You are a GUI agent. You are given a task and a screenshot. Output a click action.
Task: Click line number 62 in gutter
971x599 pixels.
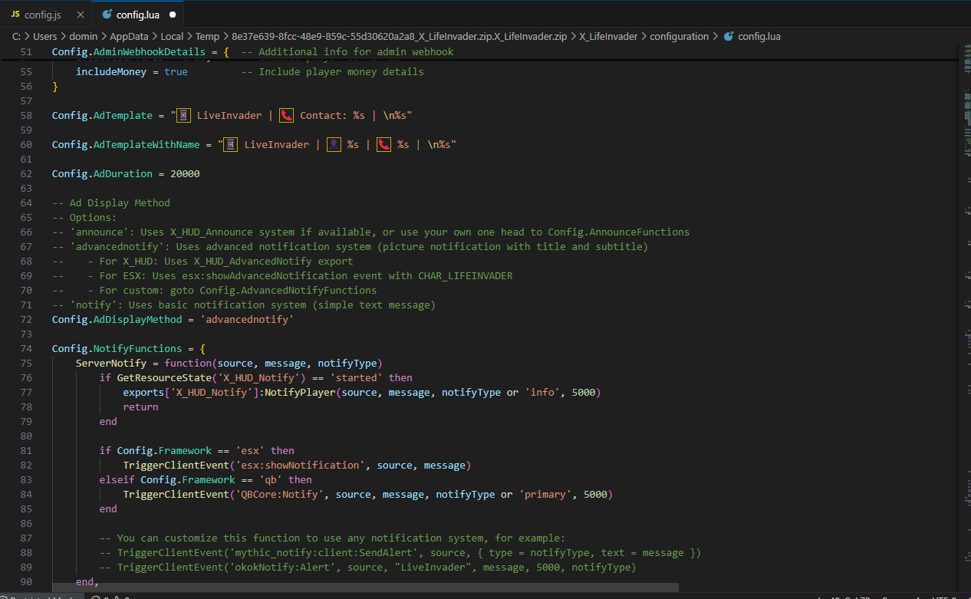(x=26, y=174)
